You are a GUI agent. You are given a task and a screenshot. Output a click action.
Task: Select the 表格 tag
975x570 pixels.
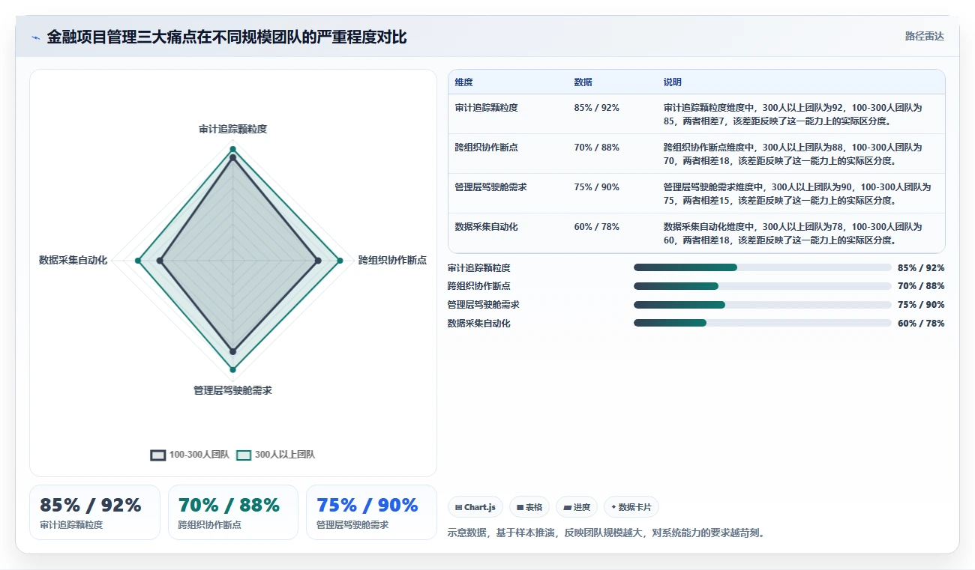coord(529,507)
